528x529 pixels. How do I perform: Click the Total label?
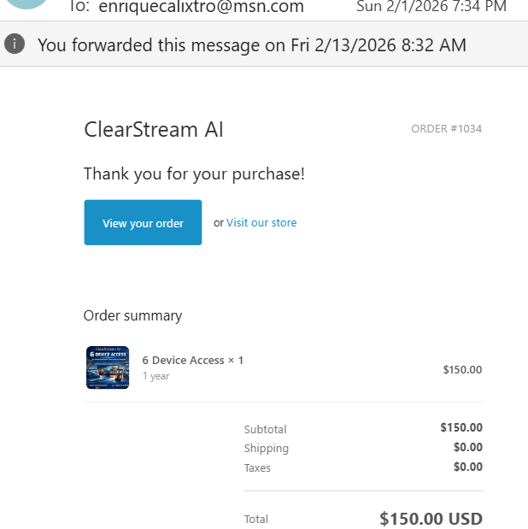[x=255, y=519]
